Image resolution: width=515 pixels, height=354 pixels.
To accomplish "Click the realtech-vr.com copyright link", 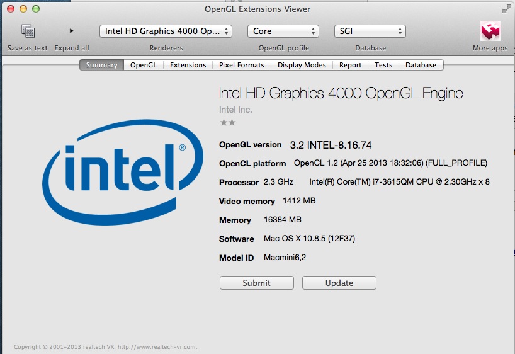I will 157,347.
